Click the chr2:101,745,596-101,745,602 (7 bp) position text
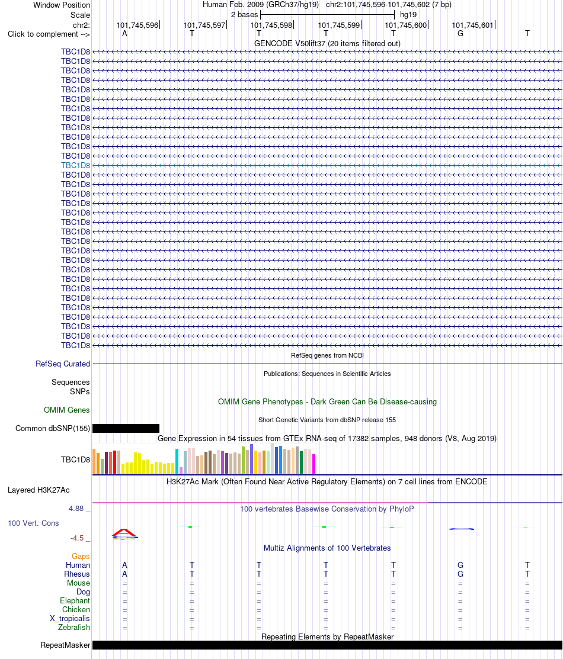 tap(388, 5)
